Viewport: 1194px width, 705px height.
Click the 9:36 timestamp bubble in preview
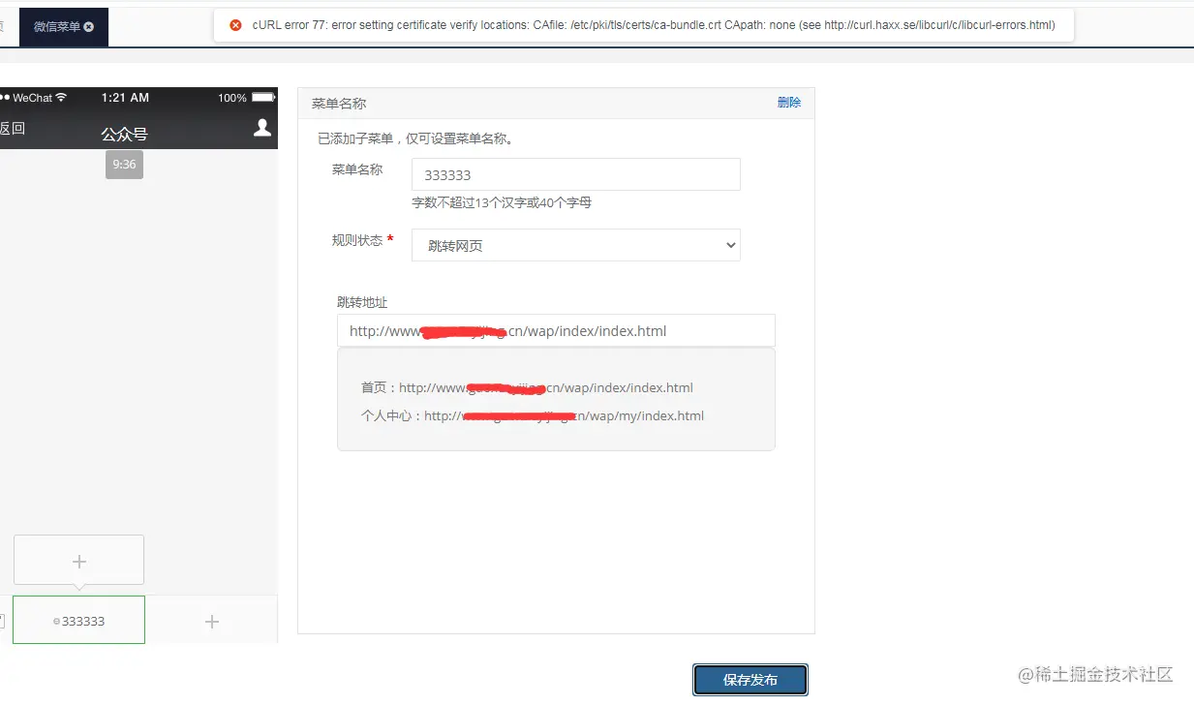pos(124,165)
